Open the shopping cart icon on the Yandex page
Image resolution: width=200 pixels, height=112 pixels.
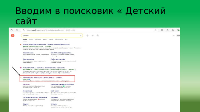pos(173,35)
